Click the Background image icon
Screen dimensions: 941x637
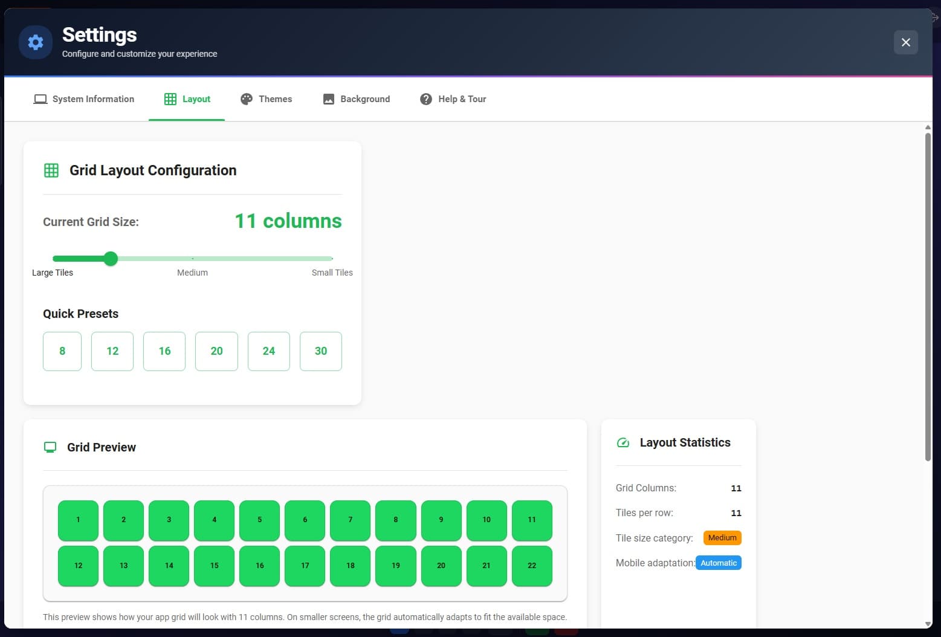tap(328, 99)
